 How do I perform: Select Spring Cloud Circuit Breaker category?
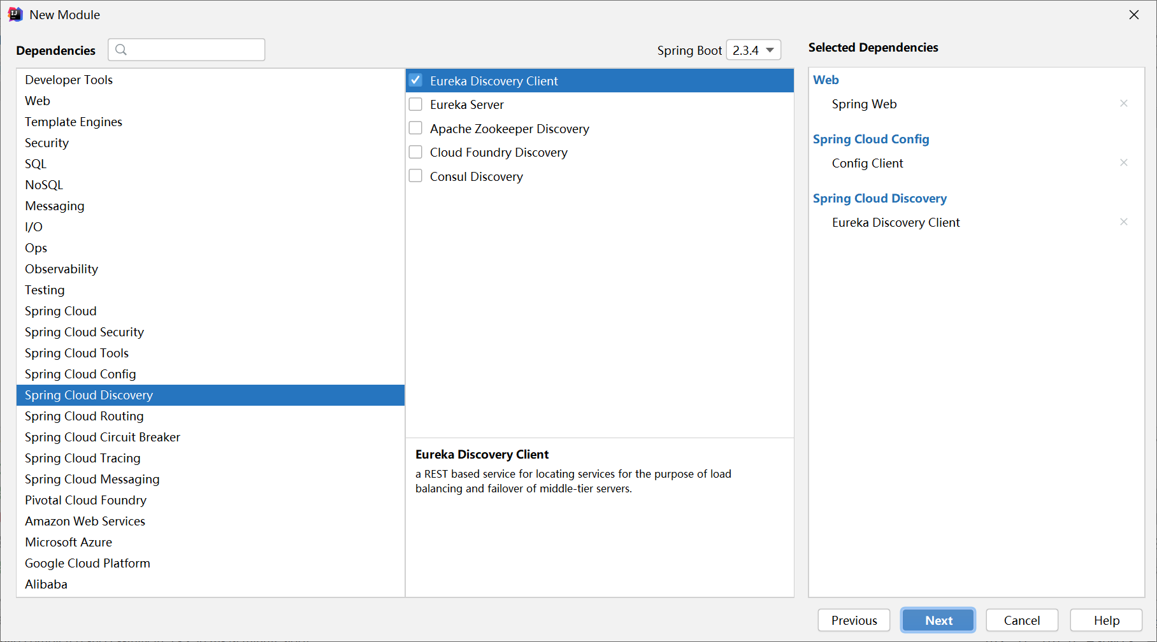(210, 437)
